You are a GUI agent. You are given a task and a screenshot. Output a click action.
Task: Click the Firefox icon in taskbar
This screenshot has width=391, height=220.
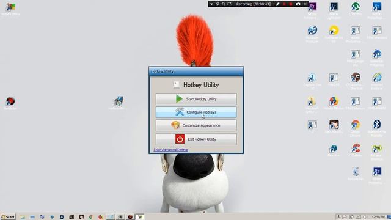click(x=101, y=217)
